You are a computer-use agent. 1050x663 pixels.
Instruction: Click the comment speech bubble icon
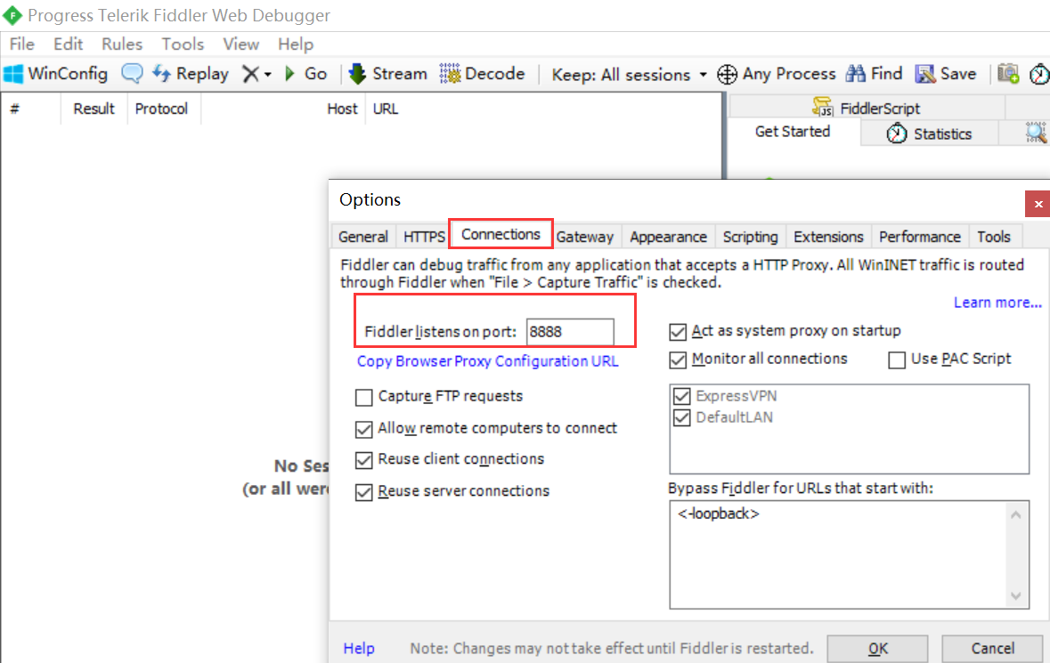(132, 74)
